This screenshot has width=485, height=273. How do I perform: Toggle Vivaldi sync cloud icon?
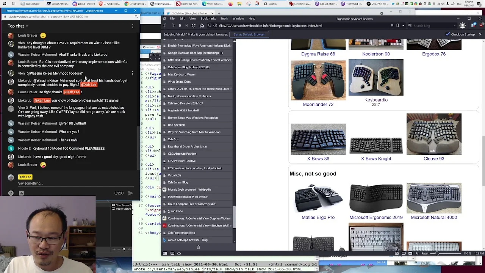pos(179,253)
